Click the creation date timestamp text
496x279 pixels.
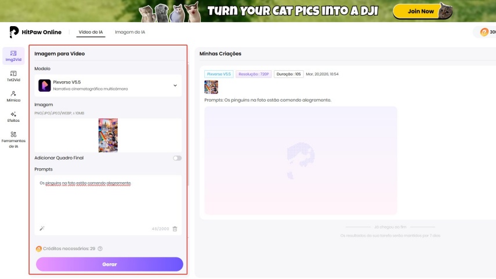[322, 74]
